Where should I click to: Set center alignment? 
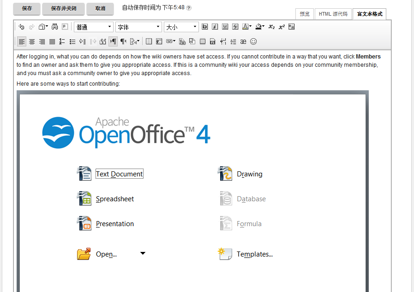pyautogui.click(x=32, y=41)
